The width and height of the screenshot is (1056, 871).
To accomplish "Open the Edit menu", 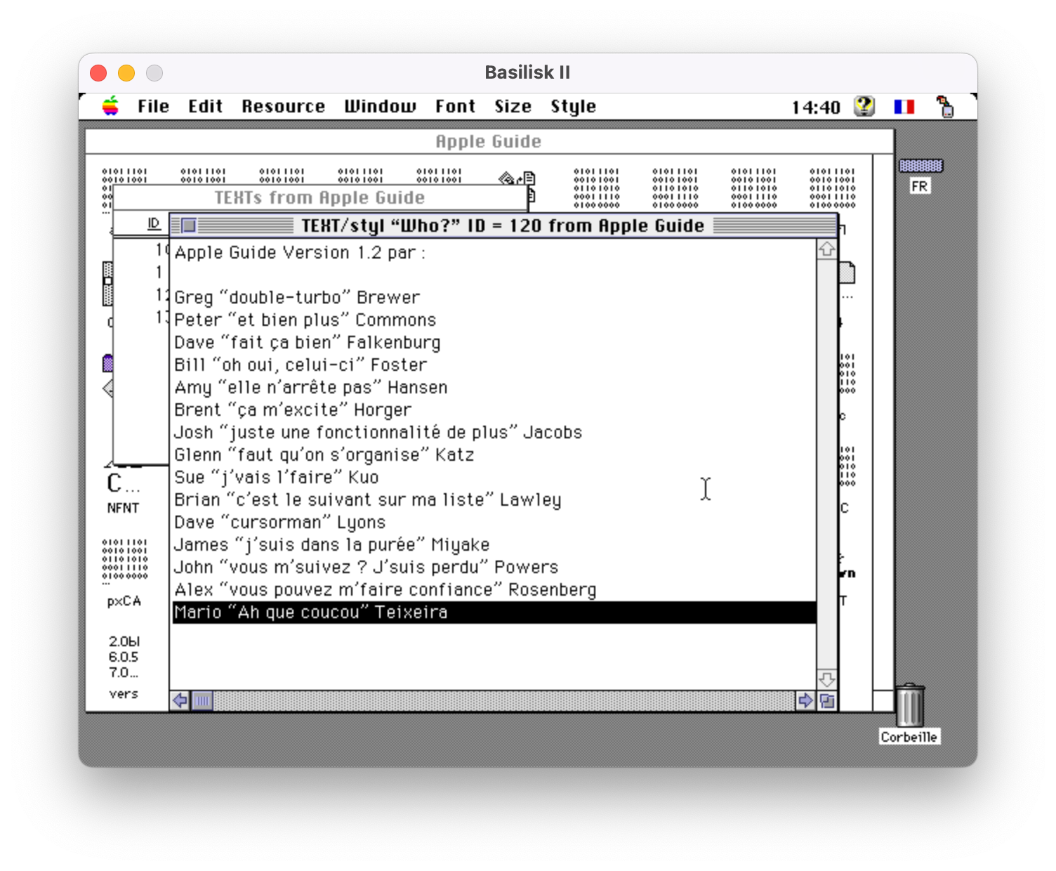I will pos(205,107).
